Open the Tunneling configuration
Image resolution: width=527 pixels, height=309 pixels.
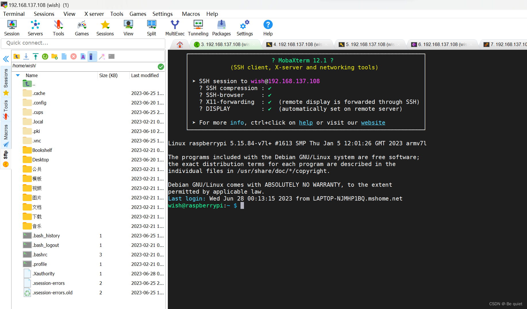198,27
